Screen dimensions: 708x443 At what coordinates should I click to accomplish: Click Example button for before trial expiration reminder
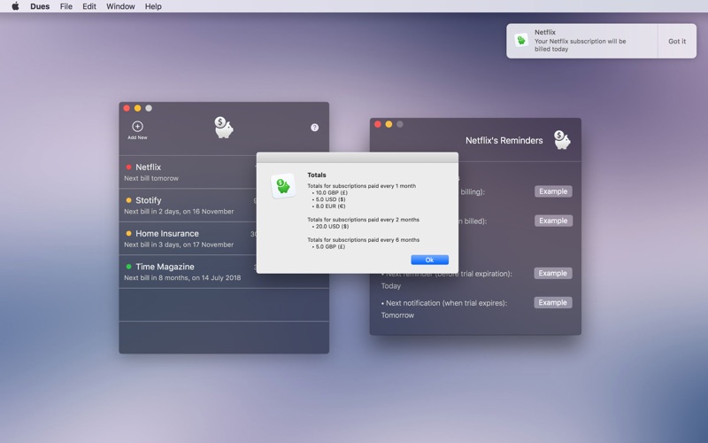click(552, 273)
